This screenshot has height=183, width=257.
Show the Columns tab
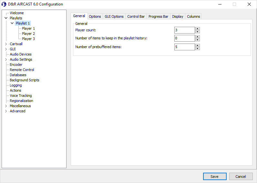[193, 16]
